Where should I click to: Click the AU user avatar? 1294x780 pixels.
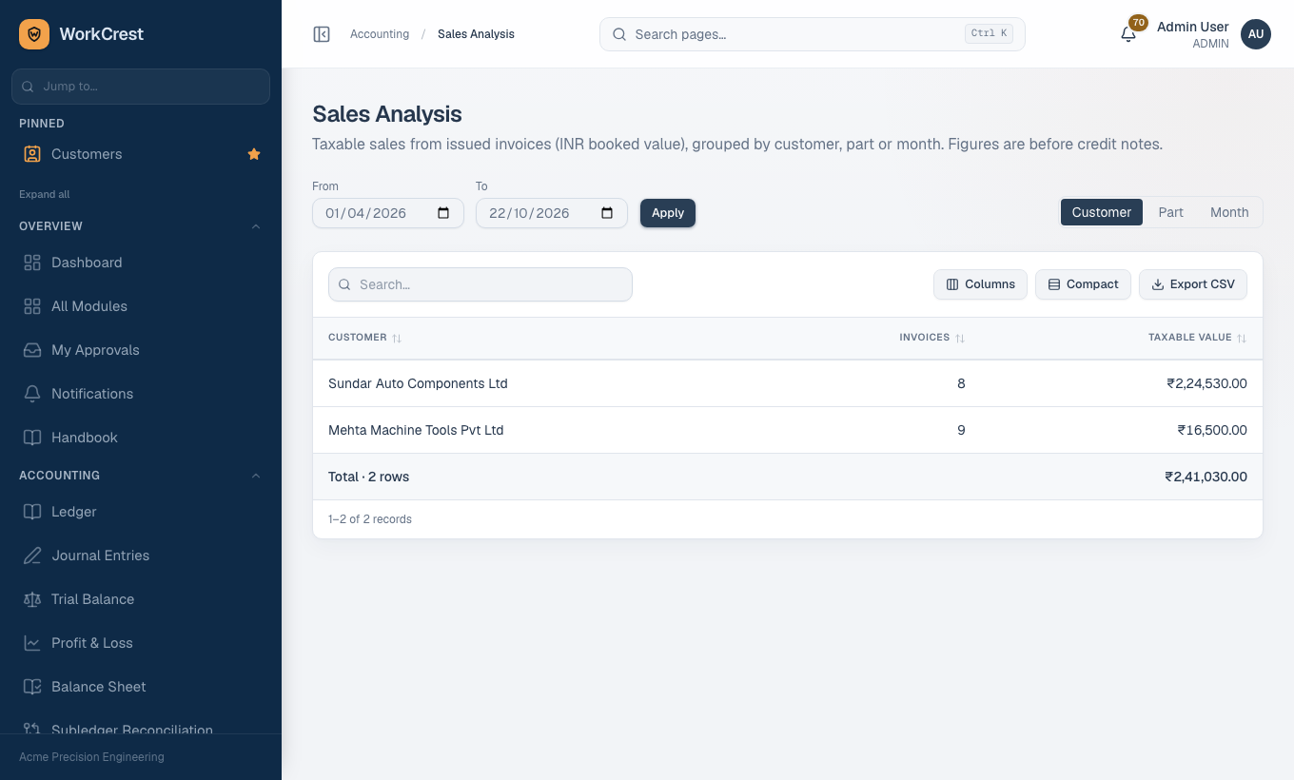tap(1256, 34)
